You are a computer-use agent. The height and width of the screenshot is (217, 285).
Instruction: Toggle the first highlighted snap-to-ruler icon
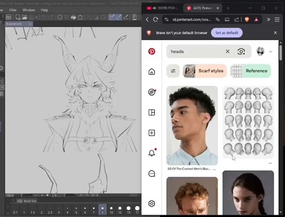pos(112,18)
